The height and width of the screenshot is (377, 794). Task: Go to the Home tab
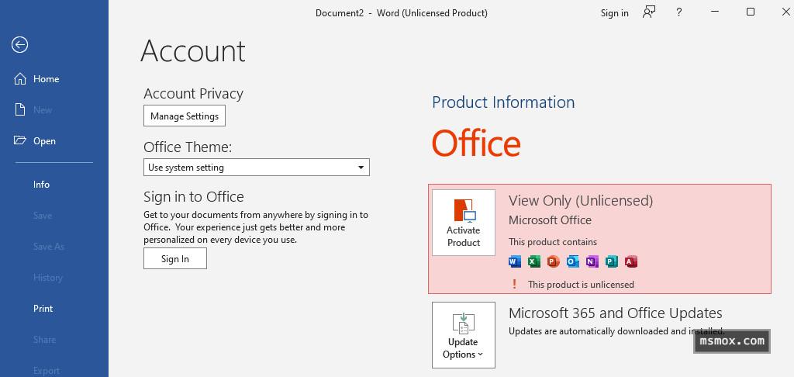click(x=46, y=79)
